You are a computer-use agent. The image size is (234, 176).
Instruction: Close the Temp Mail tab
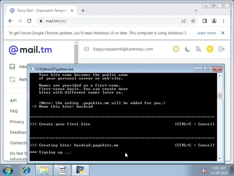[x=72, y=11]
